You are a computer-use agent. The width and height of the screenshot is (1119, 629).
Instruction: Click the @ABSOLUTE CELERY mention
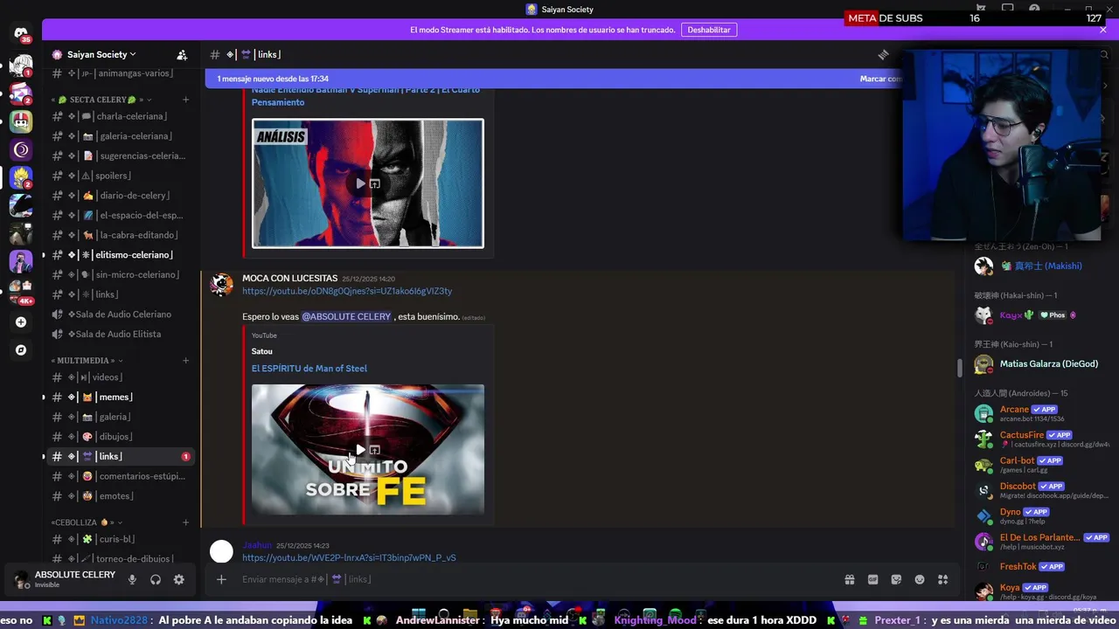point(346,316)
